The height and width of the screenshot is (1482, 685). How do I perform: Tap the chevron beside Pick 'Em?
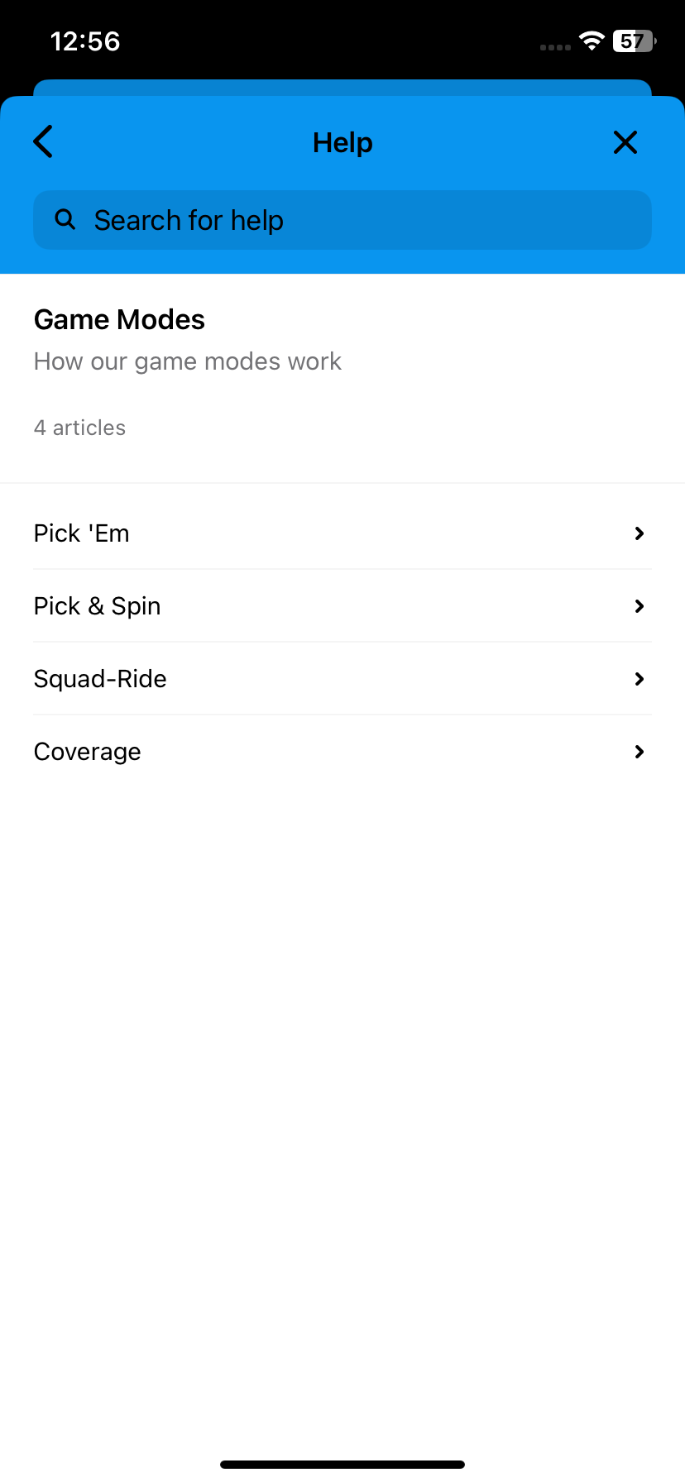(639, 533)
